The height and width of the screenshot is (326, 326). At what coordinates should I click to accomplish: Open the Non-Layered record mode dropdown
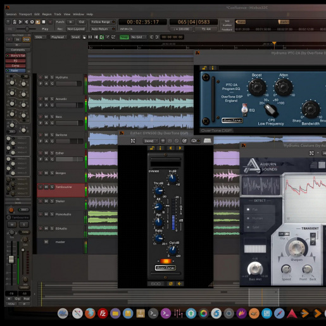click(x=76, y=29)
